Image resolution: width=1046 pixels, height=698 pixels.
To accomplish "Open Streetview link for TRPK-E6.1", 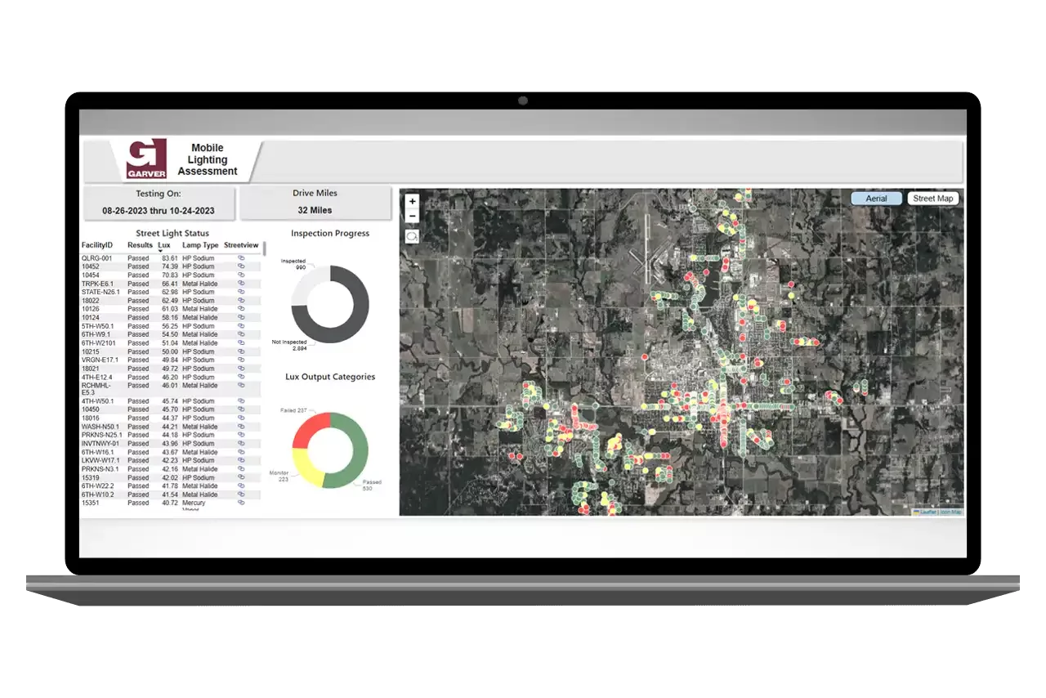I will point(241,284).
